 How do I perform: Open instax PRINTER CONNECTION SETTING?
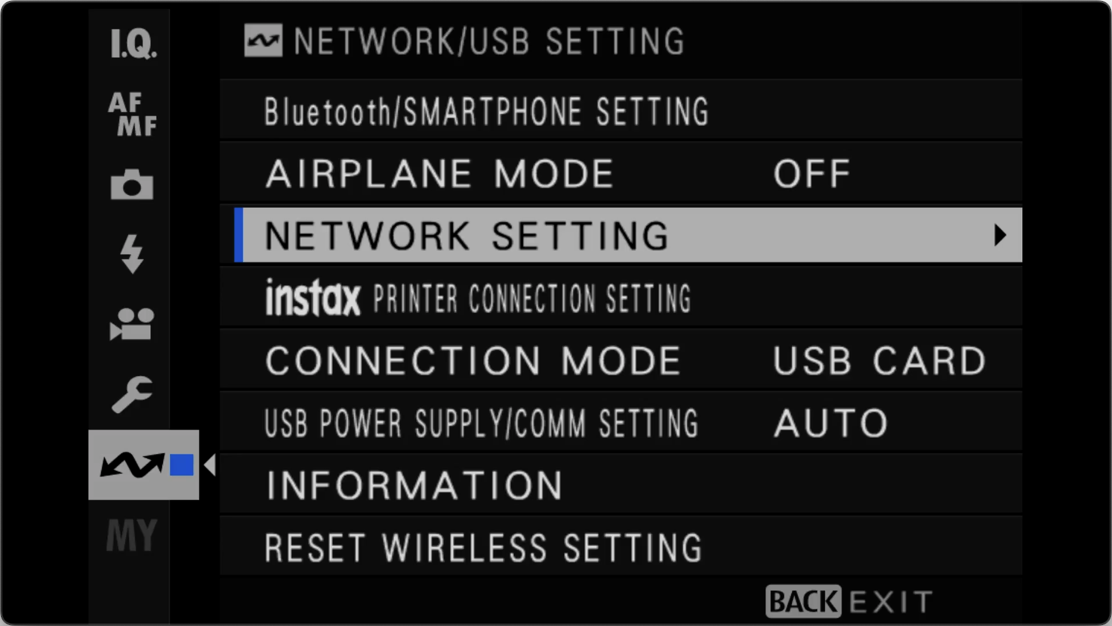[x=621, y=299]
